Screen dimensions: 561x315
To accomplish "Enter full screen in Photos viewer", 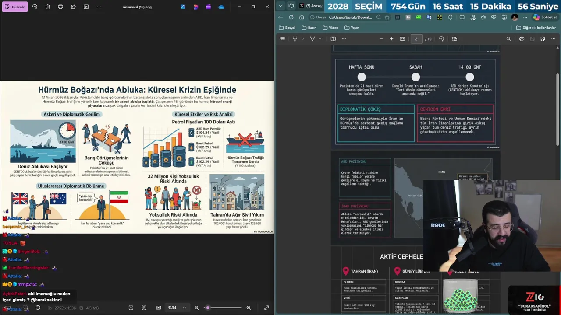I will [x=266, y=308].
